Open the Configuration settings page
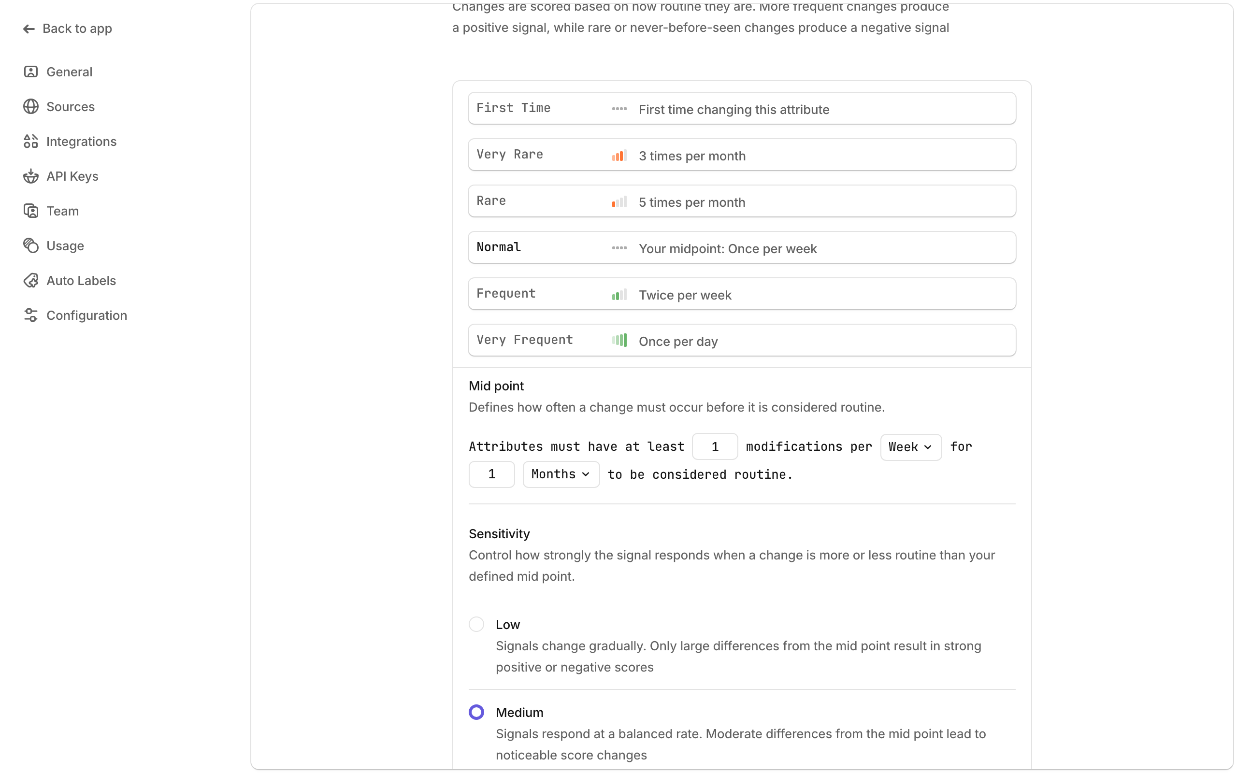Image resolution: width=1237 pixels, height=773 pixels. [86, 315]
